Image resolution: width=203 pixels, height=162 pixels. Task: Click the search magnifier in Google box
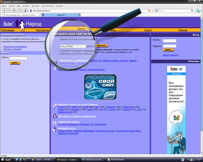coord(192,11)
